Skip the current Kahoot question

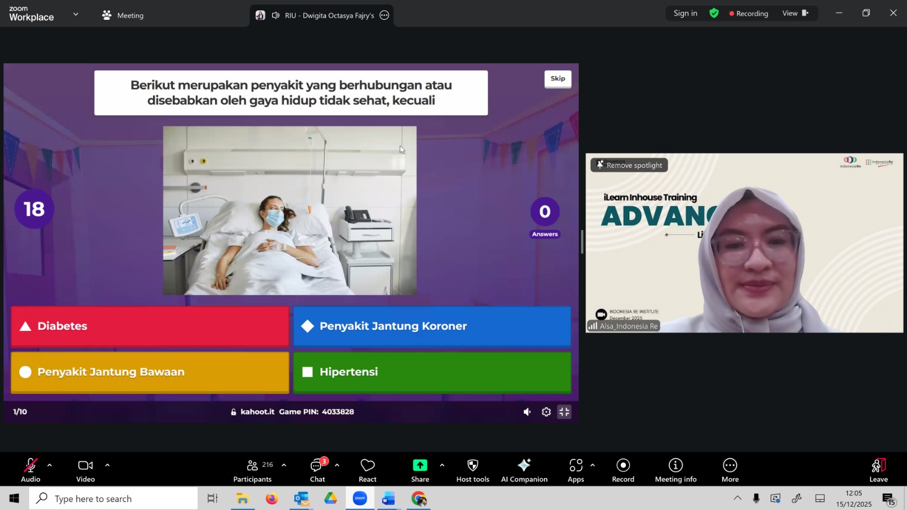[x=558, y=79]
